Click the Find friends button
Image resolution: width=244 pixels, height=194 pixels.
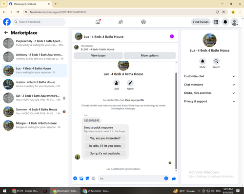click(x=201, y=22)
